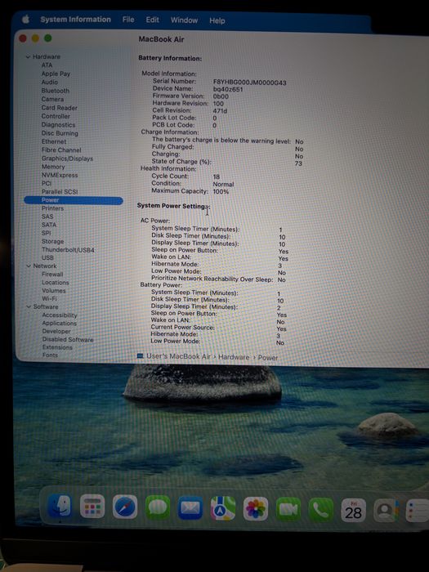Viewport: 429px width, 572px height.
Task: Collapse the Hardware section in the sidebar
Action: click(28, 57)
